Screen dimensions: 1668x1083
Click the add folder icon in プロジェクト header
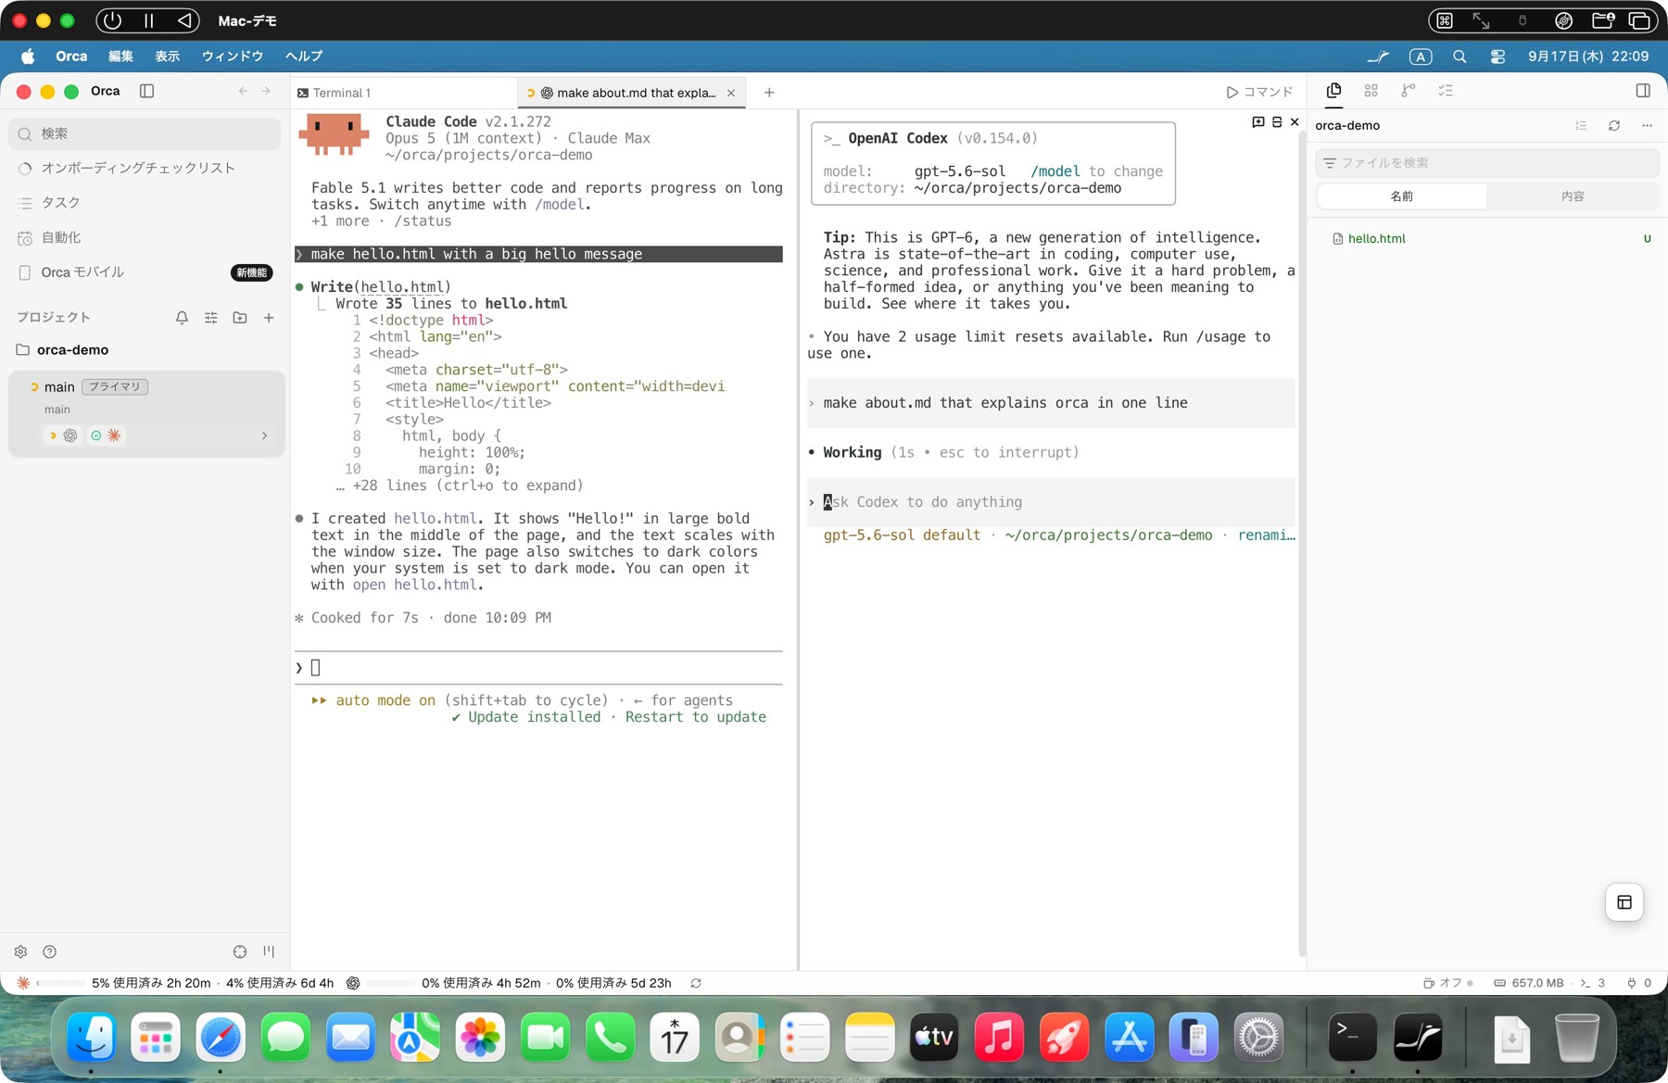[240, 317]
